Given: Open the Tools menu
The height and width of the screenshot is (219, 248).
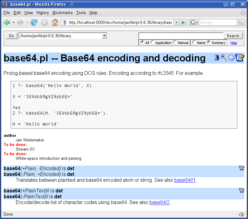Looking at the screenshot, I should pos(81,13).
